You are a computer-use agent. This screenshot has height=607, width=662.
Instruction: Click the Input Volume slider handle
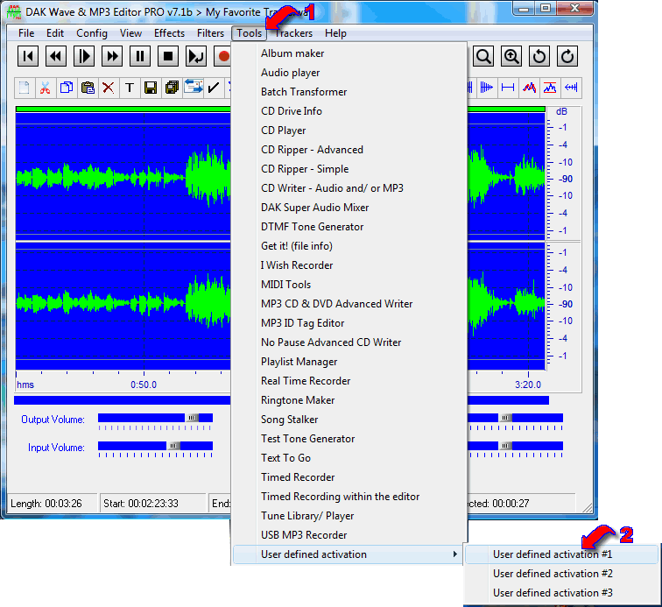tap(173, 446)
